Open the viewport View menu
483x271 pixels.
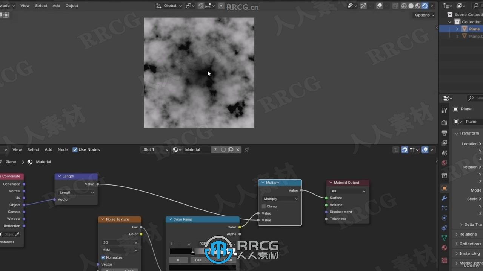pyautogui.click(x=25, y=6)
